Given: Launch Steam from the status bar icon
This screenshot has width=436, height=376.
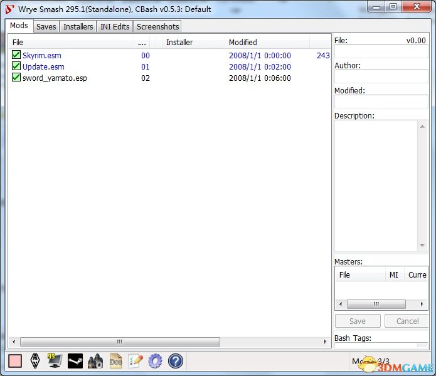Looking at the screenshot, I should [x=75, y=361].
